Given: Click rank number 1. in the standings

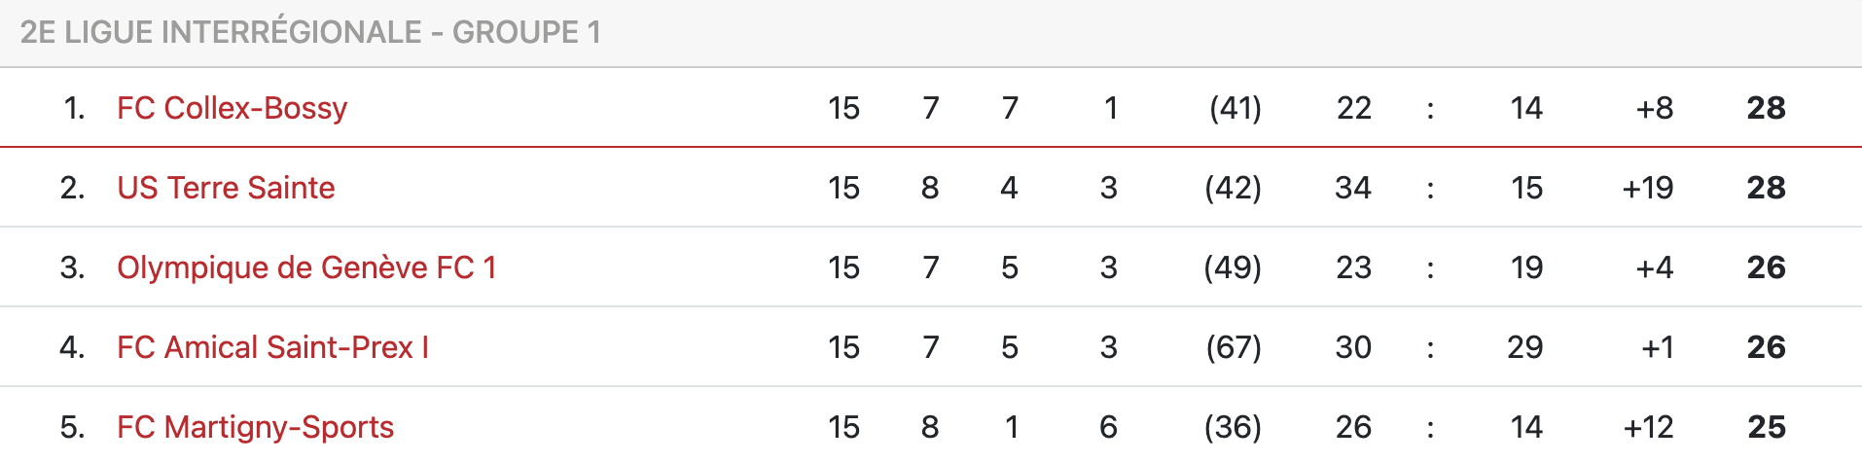Looking at the screenshot, I should click(75, 108).
